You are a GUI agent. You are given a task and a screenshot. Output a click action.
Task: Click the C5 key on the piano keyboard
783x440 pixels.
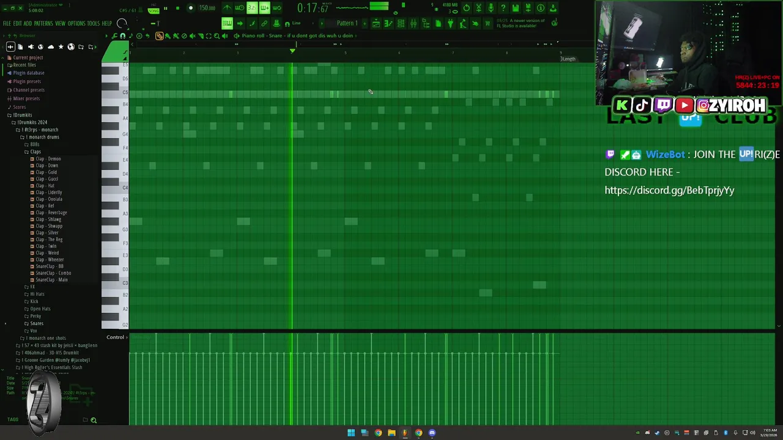click(114, 92)
